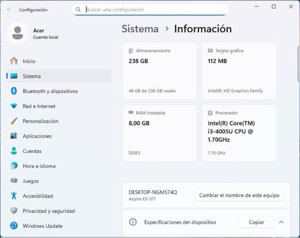Screen dimensions: 300x238
Task: Click the shield icon for Privacidad y seguridad
Action: click(14, 211)
